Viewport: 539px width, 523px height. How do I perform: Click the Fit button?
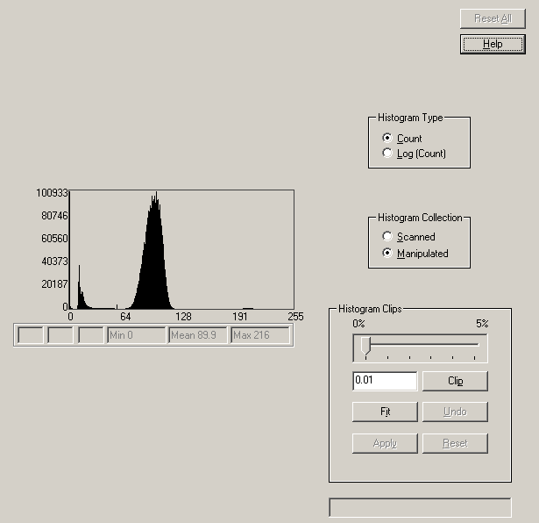click(x=385, y=412)
